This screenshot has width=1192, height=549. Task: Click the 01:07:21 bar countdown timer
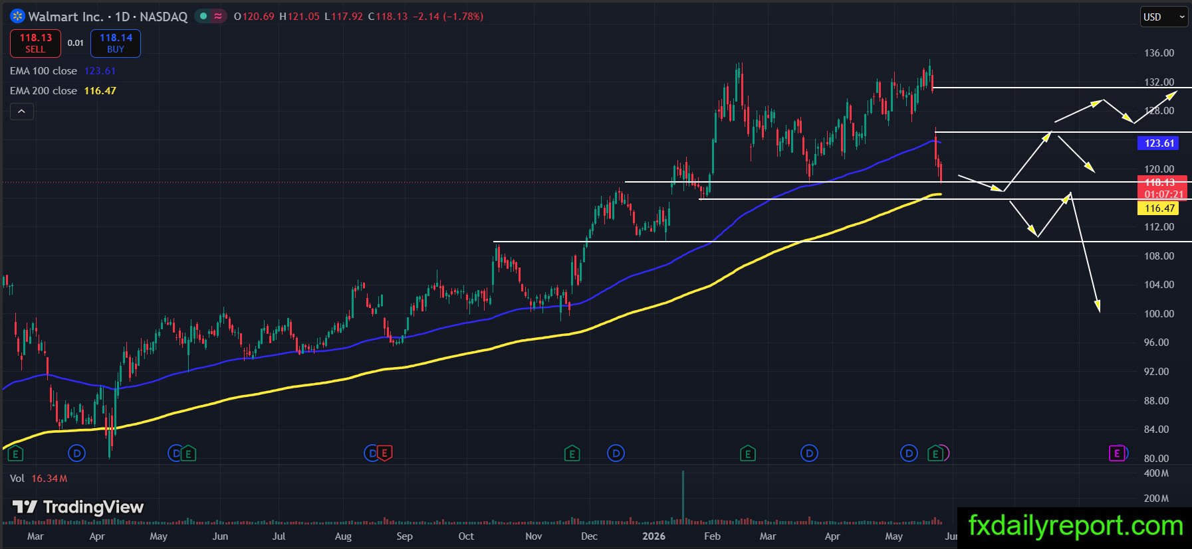pyautogui.click(x=1163, y=195)
